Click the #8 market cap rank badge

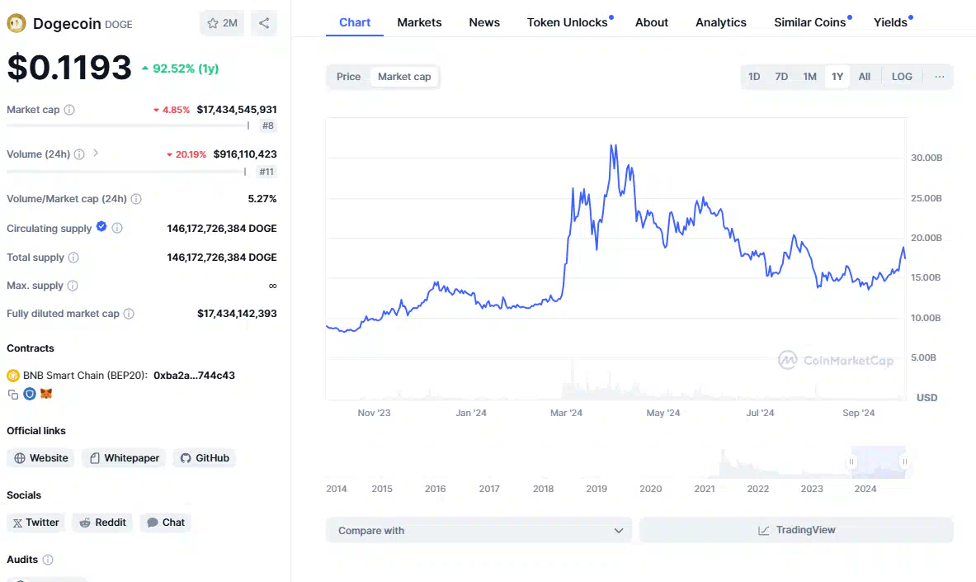(x=267, y=125)
